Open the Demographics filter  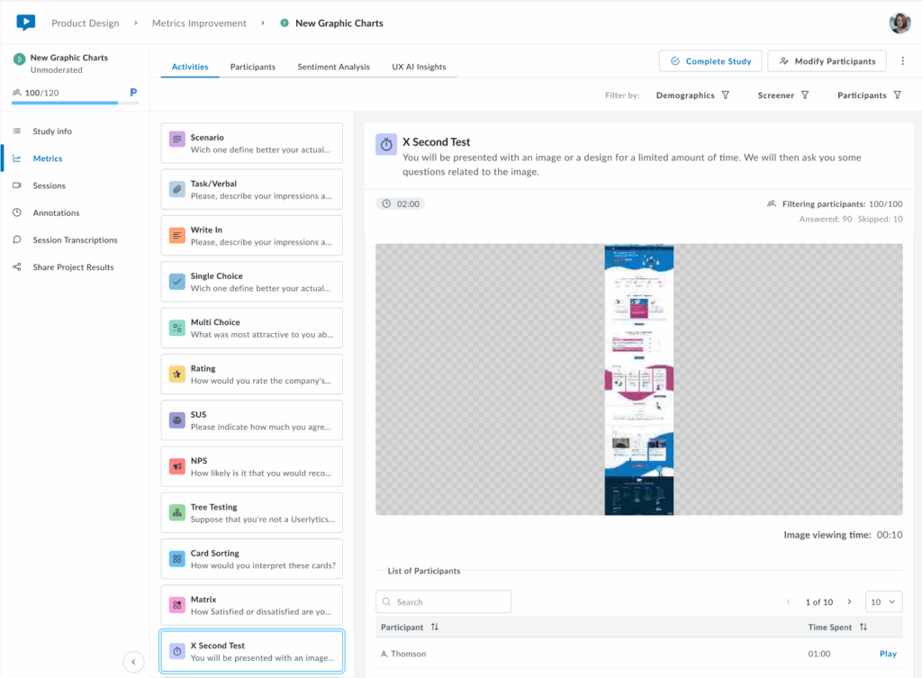(692, 95)
